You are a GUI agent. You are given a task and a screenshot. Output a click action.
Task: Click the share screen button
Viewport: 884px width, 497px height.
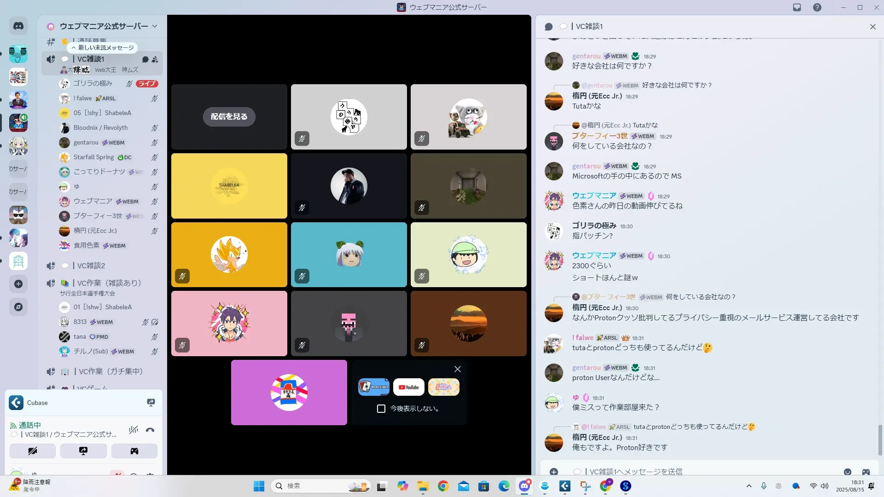(83, 451)
